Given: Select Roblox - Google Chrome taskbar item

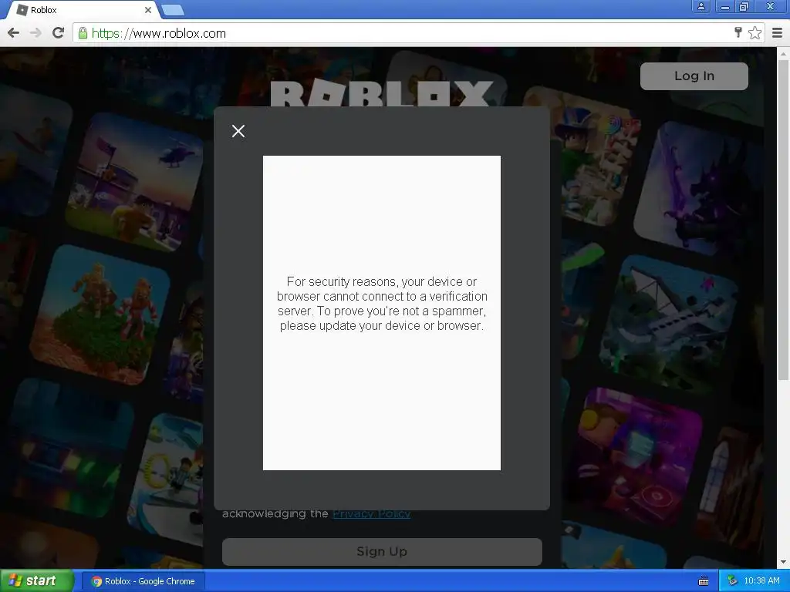Looking at the screenshot, I should click(143, 581).
